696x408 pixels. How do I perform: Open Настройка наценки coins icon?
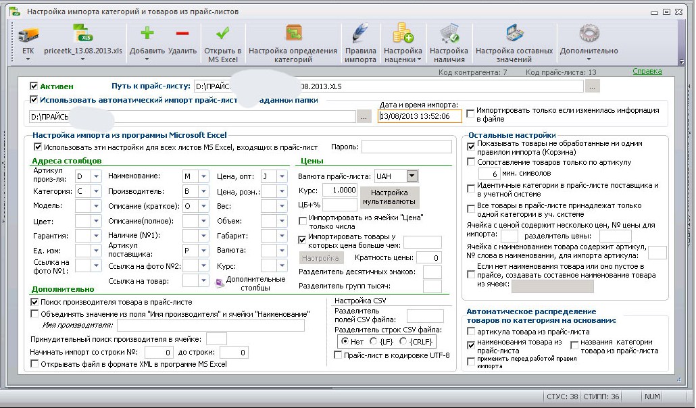(403, 34)
